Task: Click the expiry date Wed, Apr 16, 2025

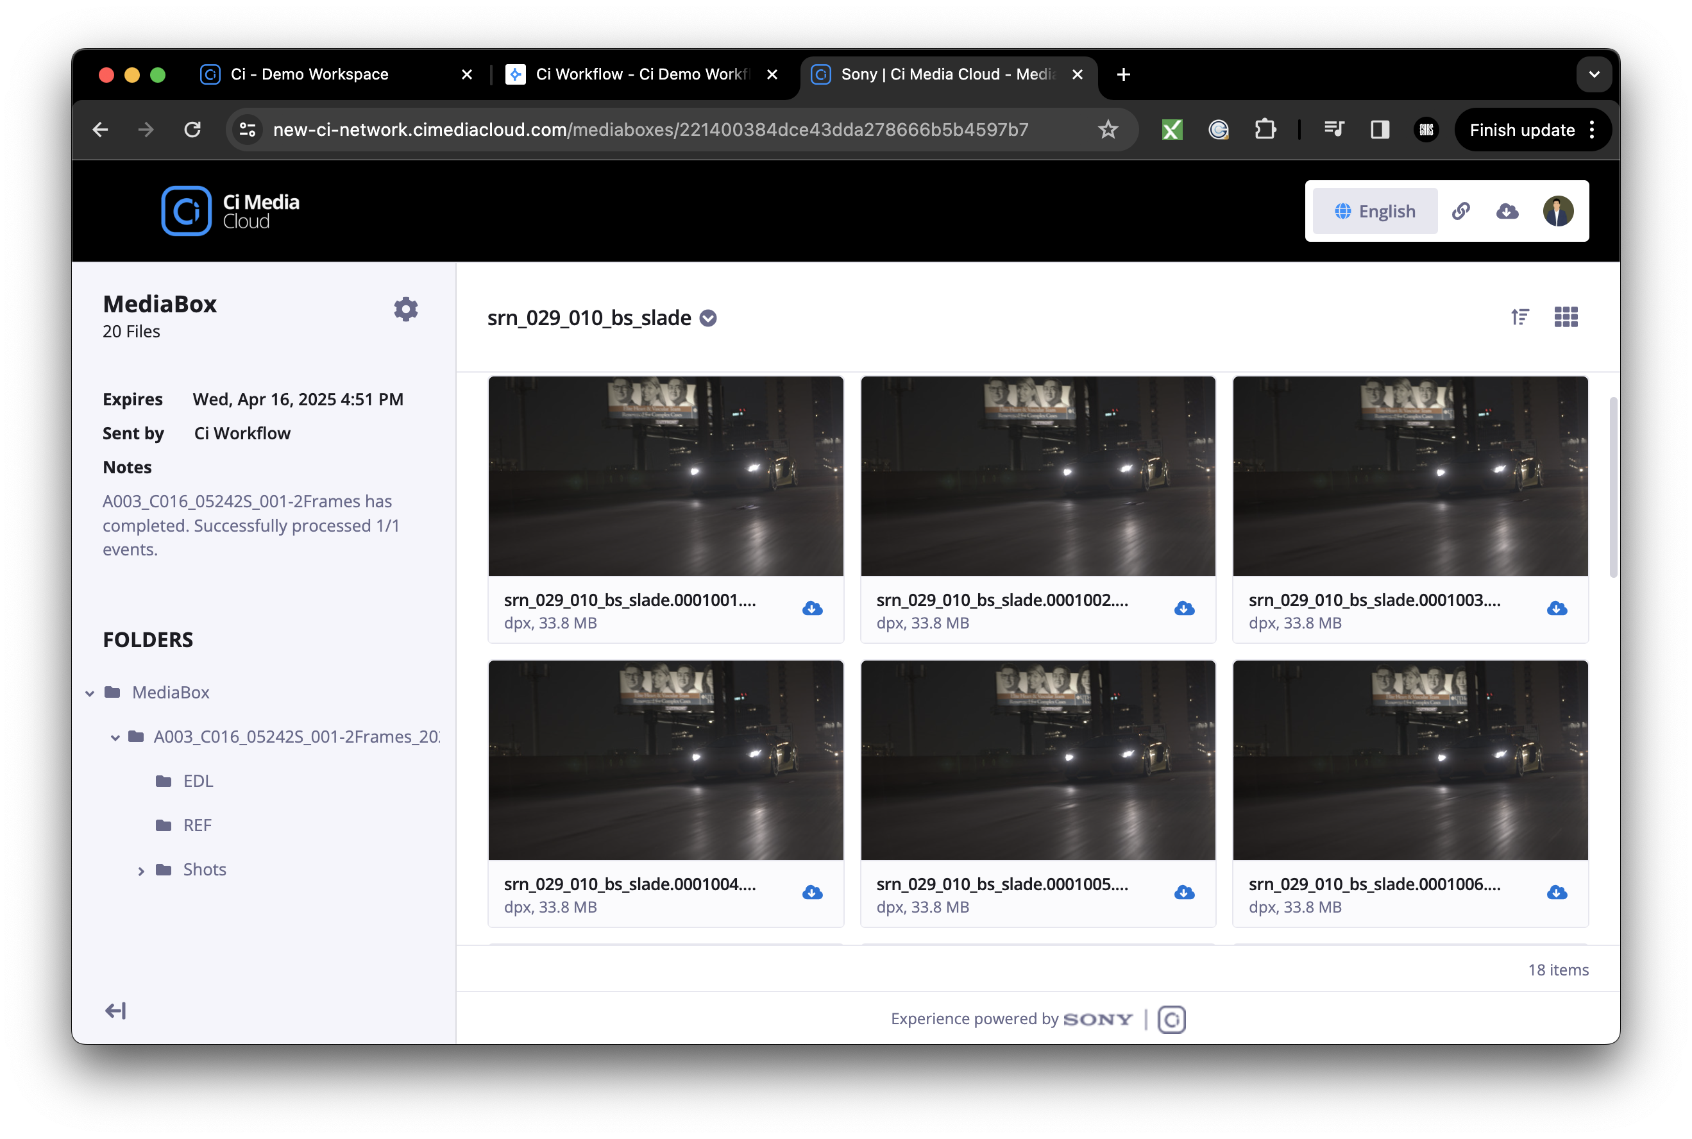Action: pyautogui.click(x=298, y=400)
